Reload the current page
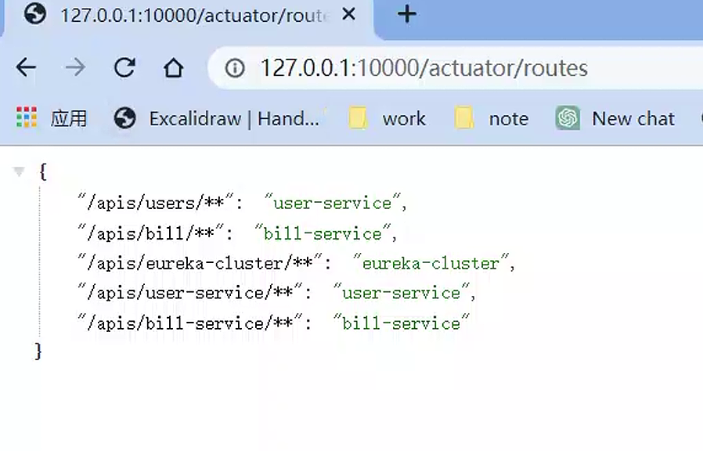The height and width of the screenshot is (451, 703). point(124,68)
